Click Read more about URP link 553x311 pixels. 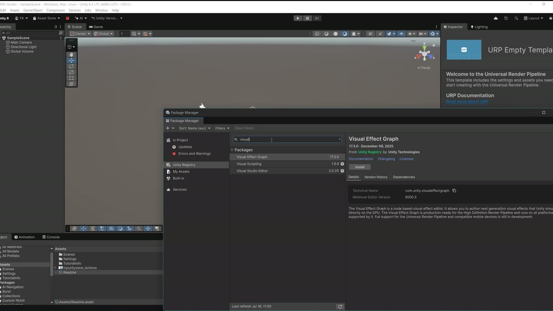(x=467, y=102)
